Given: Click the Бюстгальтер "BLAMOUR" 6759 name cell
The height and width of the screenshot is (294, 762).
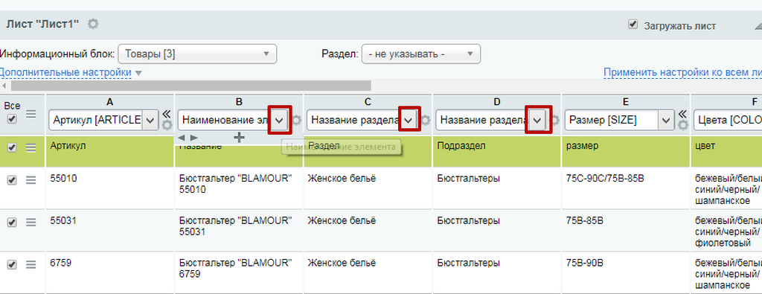Looking at the screenshot, I should (239, 272).
